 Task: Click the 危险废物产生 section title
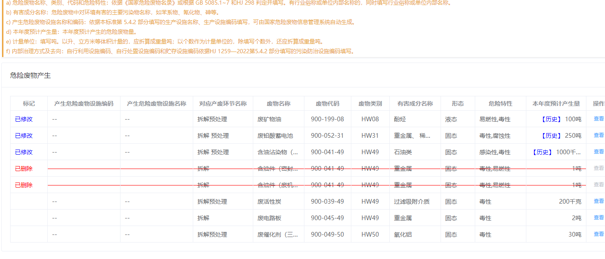coord(30,75)
